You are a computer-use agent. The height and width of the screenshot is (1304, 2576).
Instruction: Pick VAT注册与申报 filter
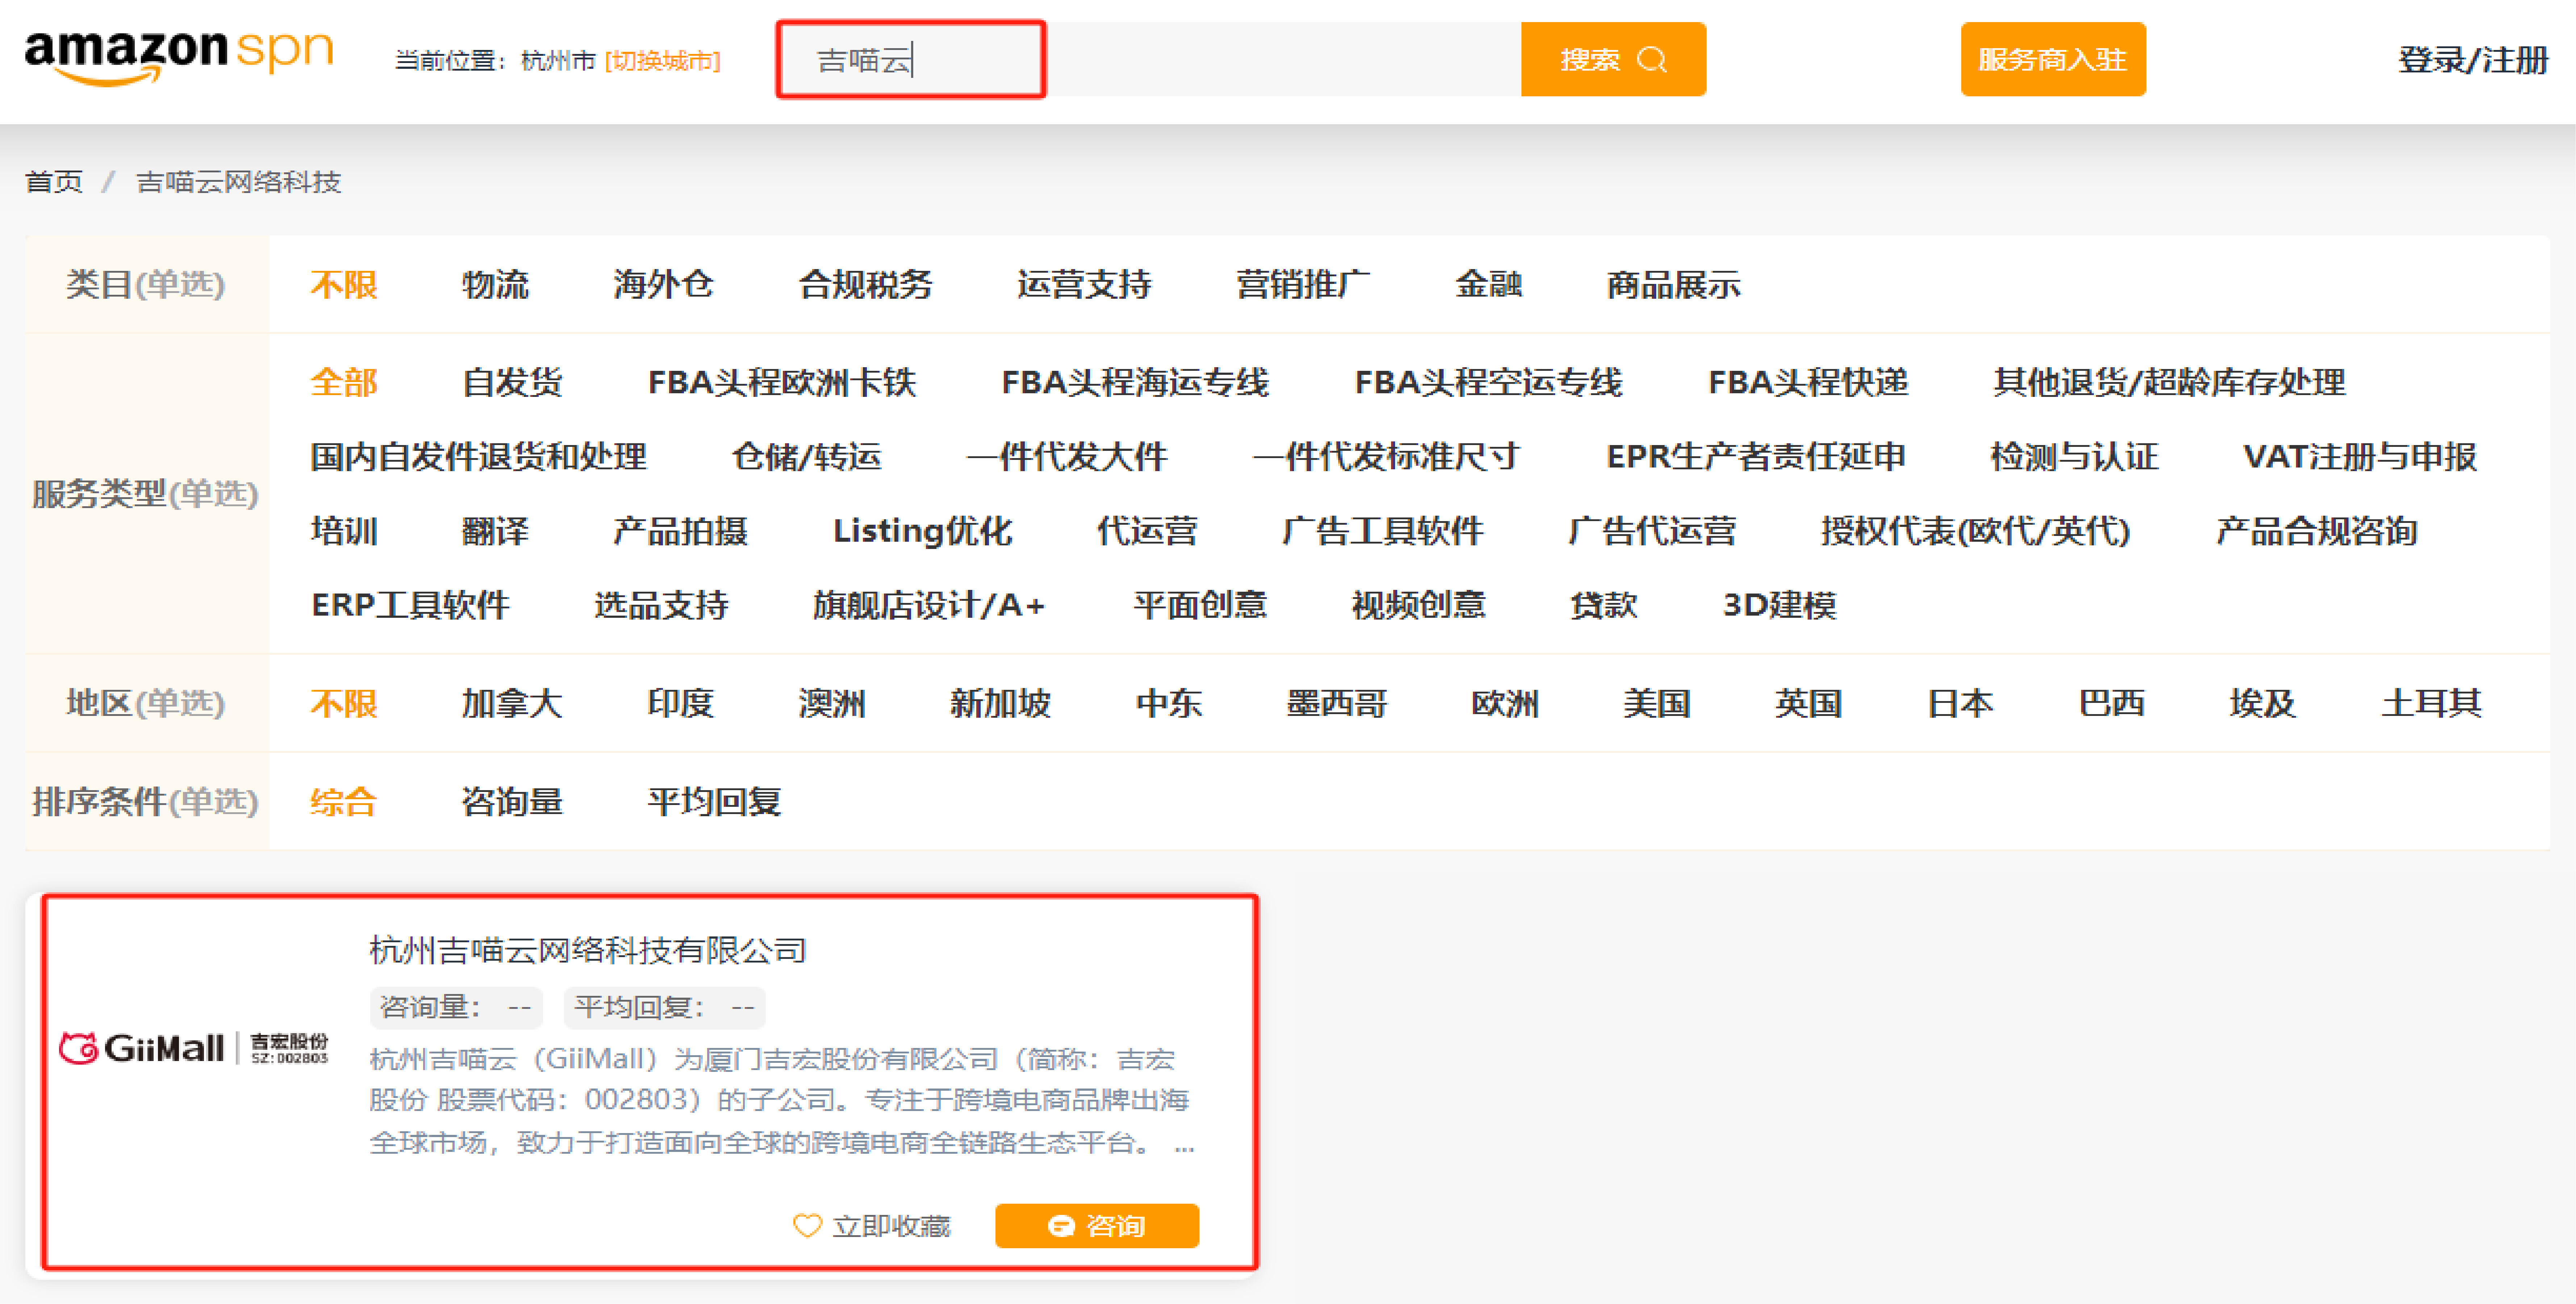2360,457
